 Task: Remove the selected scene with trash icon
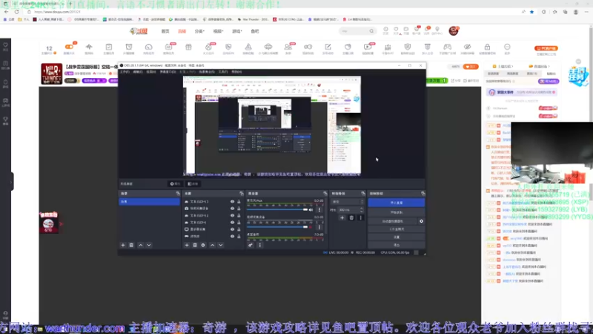[131, 245]
